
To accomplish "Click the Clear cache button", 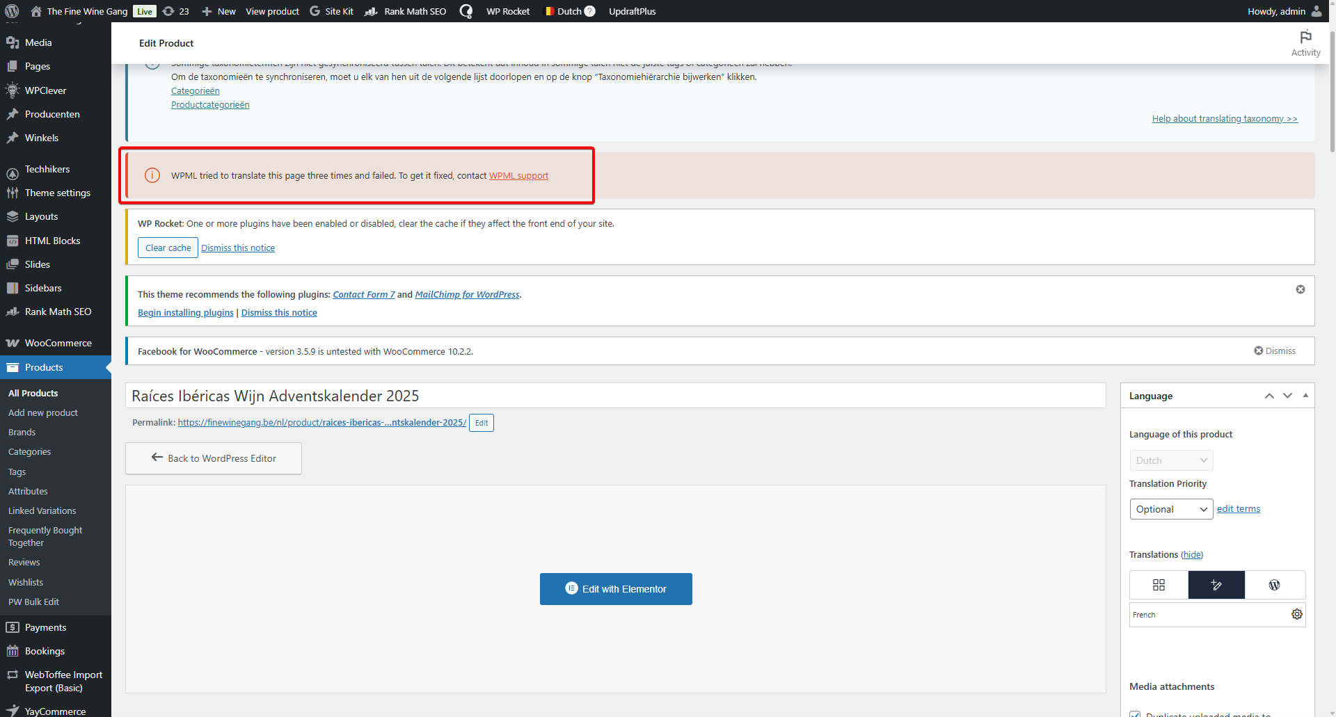I will 168,248.
